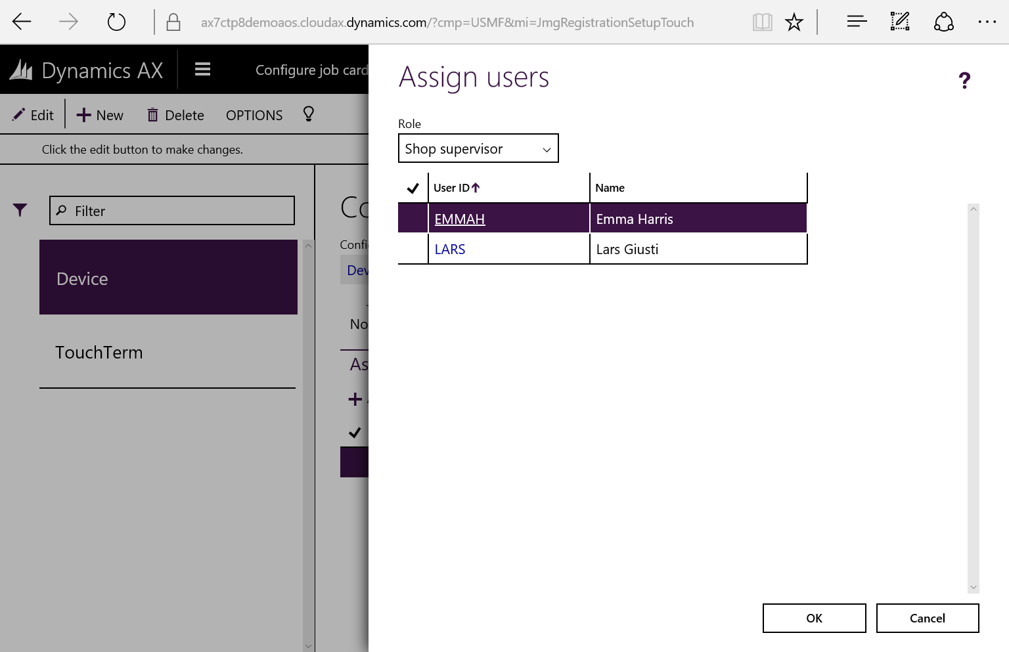The height and width of the screenshot is (652, 1009).
Task: Open the OPTIONS menu tab
Action: pos(254,115)
